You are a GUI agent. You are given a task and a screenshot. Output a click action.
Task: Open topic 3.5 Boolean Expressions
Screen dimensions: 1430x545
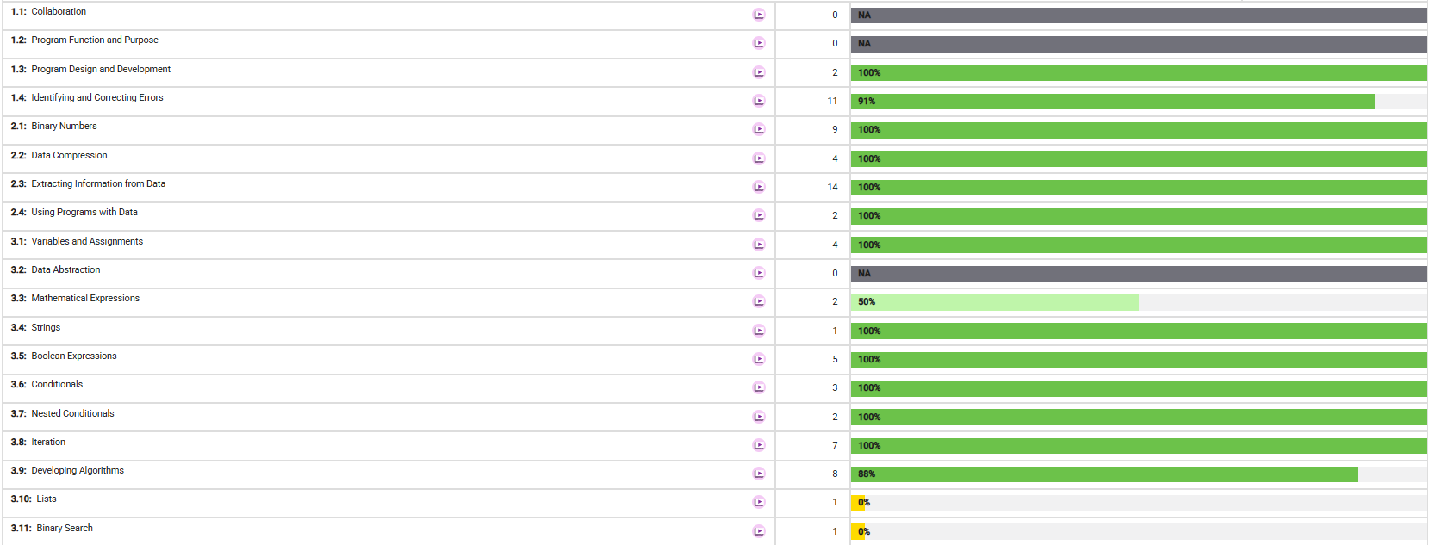tap(64, 356)
